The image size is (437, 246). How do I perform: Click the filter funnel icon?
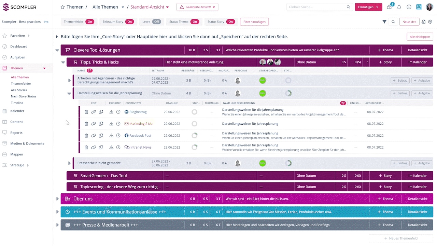point(384,22)
